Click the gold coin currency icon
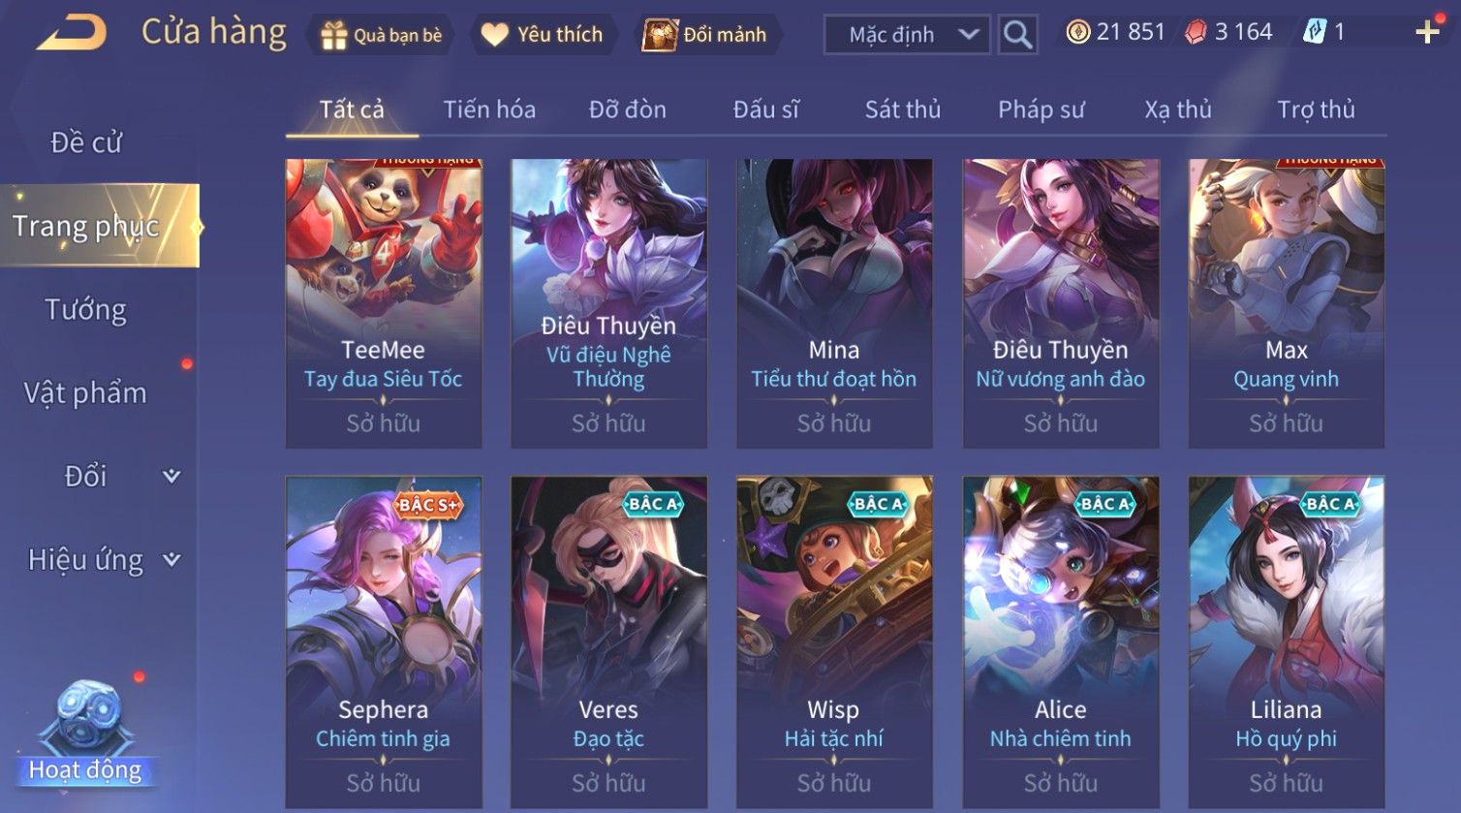The height and width of the screenshot is (813, 1461). 1077,32
